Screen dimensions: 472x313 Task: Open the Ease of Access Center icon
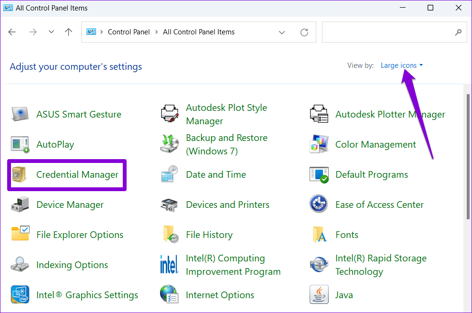point(319,204)
